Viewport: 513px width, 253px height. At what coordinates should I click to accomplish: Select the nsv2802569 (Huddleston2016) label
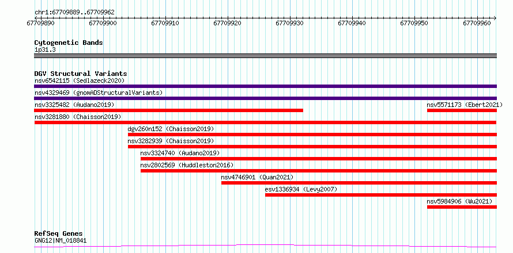(187, 165)
